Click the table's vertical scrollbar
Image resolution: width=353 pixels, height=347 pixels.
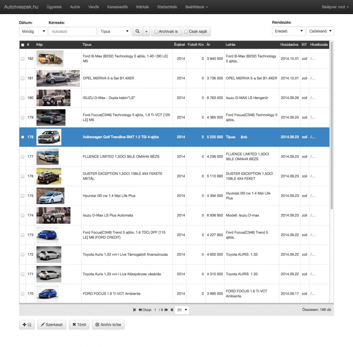tap(332, 132)
